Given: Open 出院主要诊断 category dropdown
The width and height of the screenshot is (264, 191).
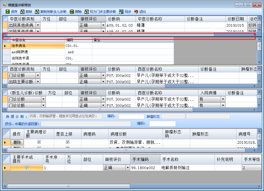Looking at the screenshot, I should coord(38,82).
